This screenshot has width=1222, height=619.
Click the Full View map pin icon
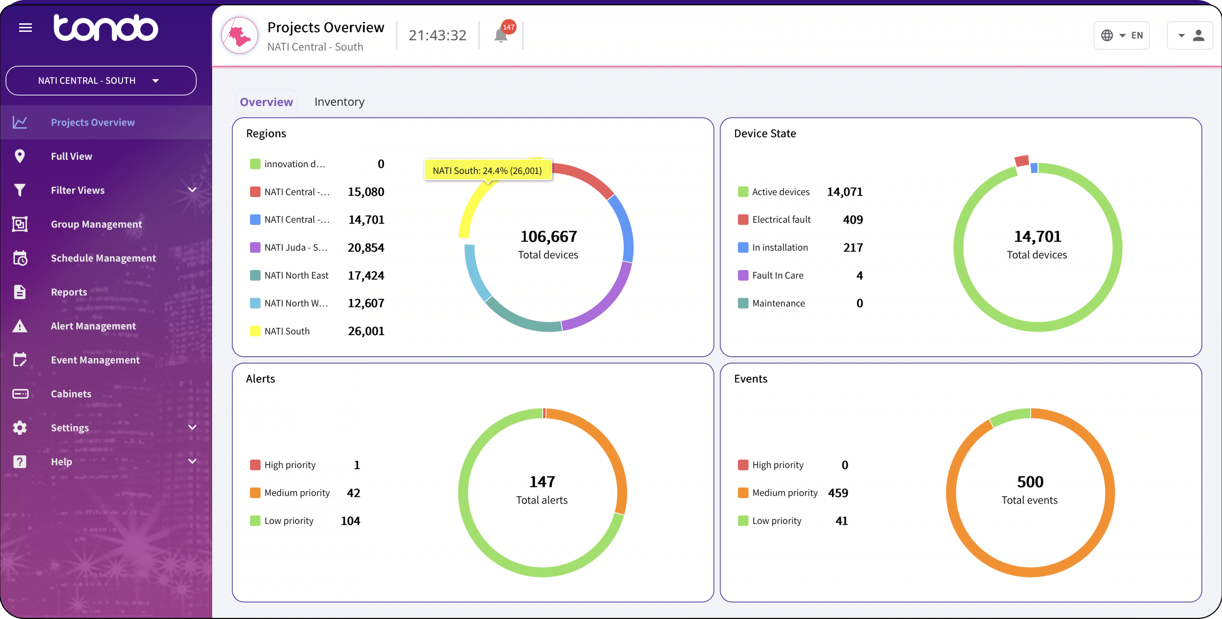(x=20, y=156)
